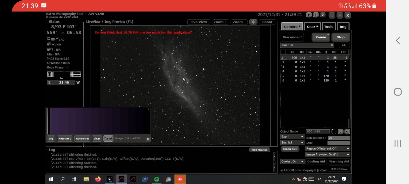Click the G button beside object name
The image size is (409, 184).
340,132
